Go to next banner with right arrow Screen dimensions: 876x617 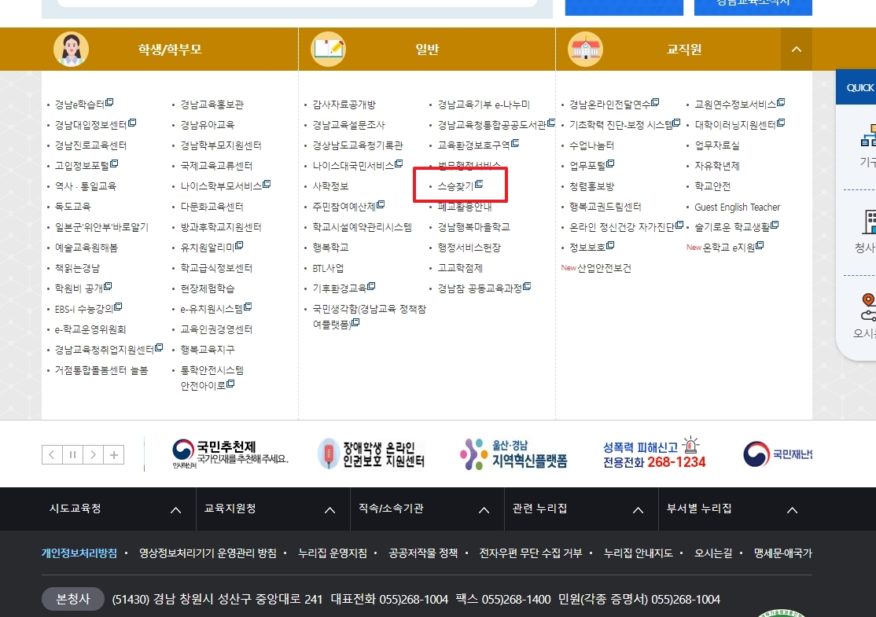point(94,454)
